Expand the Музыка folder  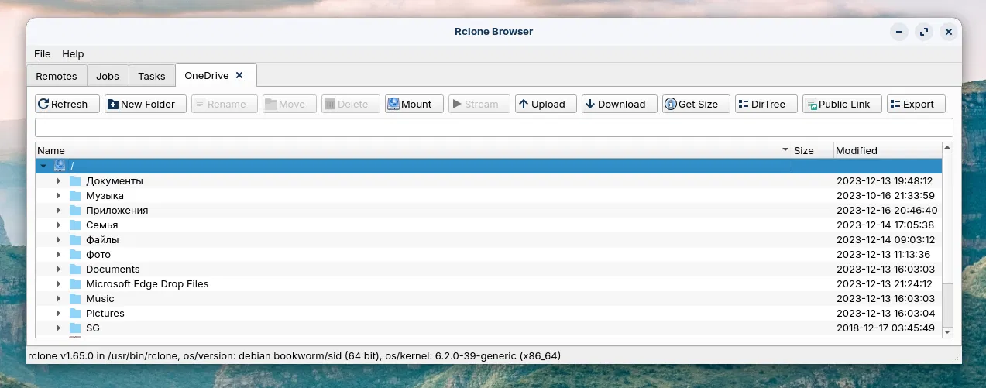point(58,195)
